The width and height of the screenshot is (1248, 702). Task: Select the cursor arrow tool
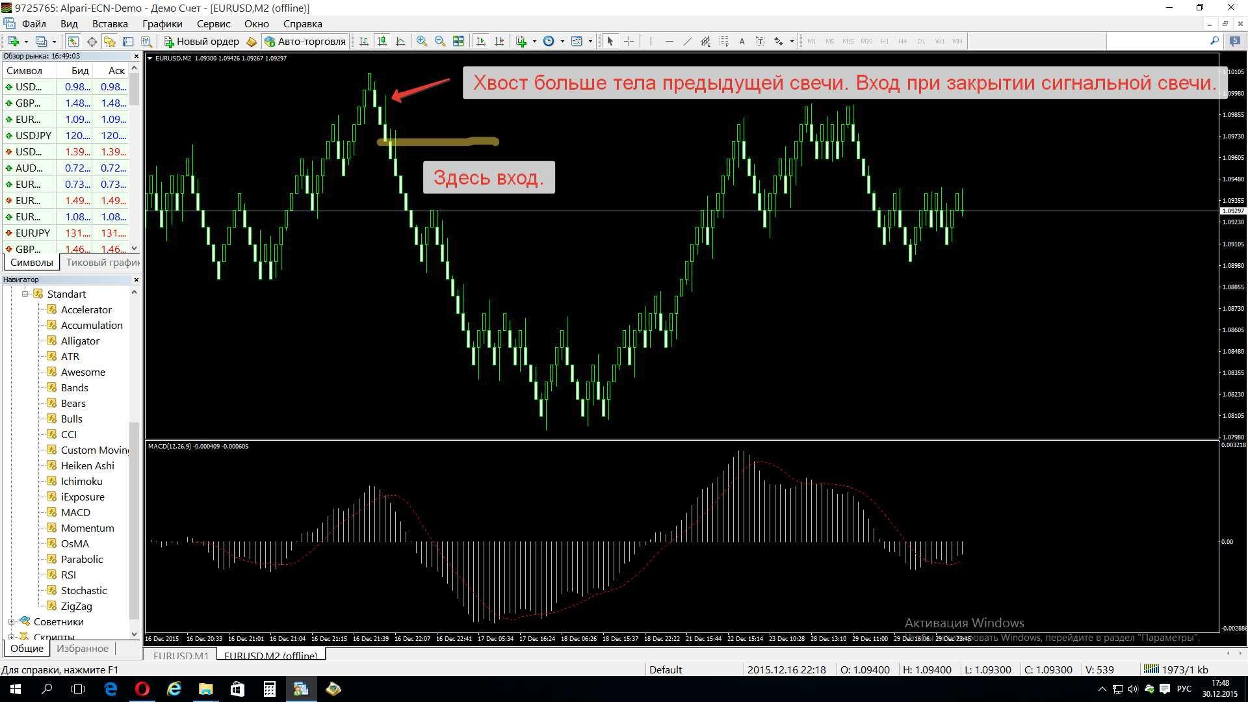[610, 41]
